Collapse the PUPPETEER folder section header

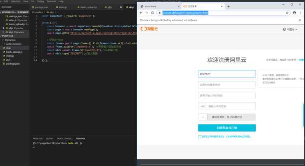[x=14, y=36]
